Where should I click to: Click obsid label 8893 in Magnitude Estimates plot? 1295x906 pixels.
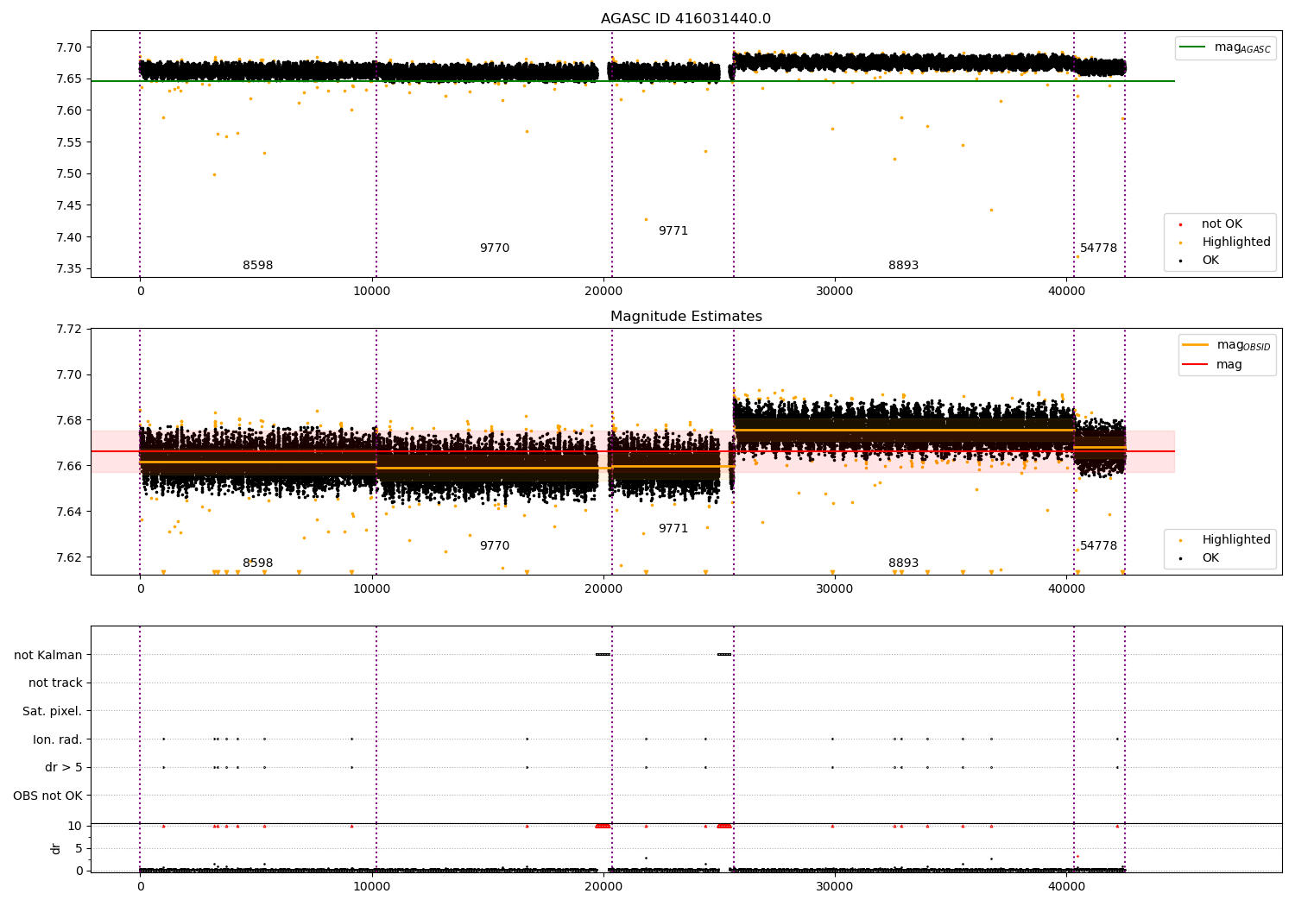[904, 563]
